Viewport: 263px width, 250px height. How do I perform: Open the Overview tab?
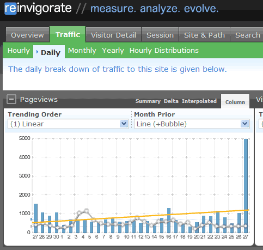(27, 35)
